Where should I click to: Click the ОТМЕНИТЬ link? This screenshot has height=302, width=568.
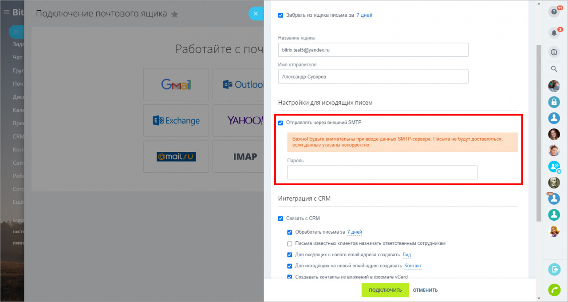coord(425,290)
